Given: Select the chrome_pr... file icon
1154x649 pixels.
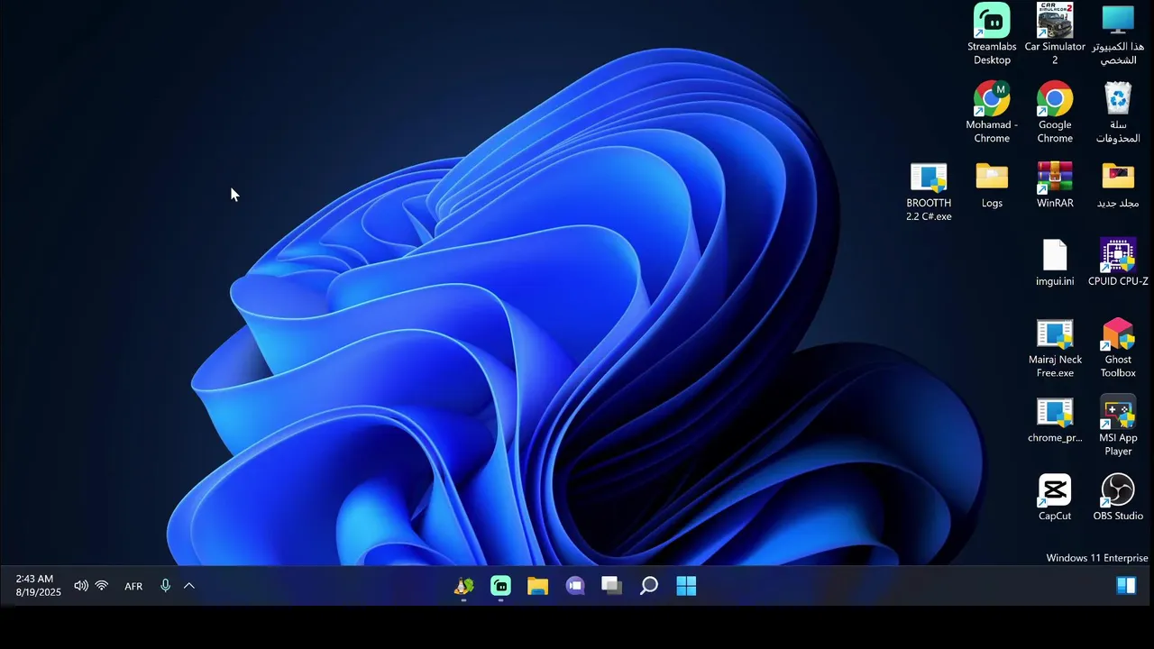Looking at the screenshot, I should tap(1055, 420).
